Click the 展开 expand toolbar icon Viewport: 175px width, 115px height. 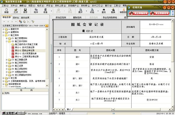[x=80, y=11]
